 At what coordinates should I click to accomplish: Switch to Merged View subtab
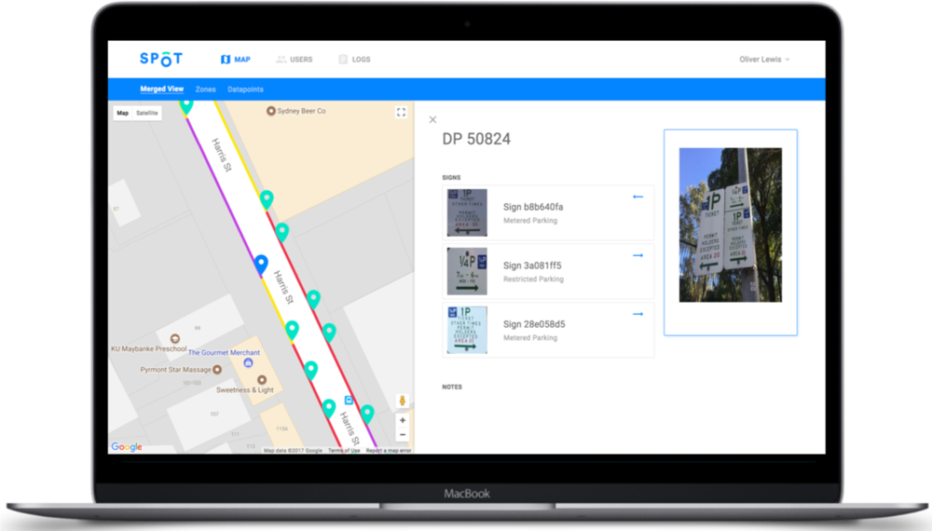(161, 89)
